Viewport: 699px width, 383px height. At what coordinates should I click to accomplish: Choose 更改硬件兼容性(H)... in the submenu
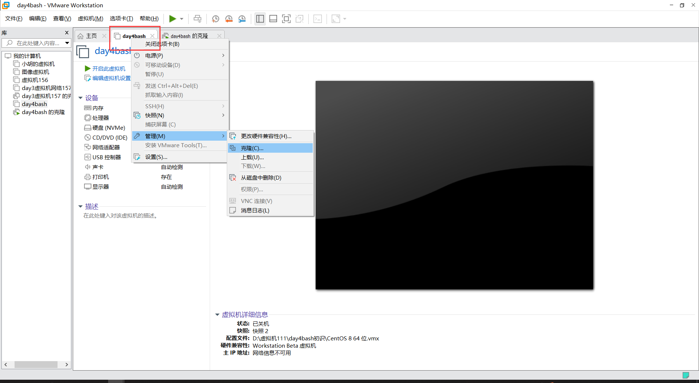(270, 136)
